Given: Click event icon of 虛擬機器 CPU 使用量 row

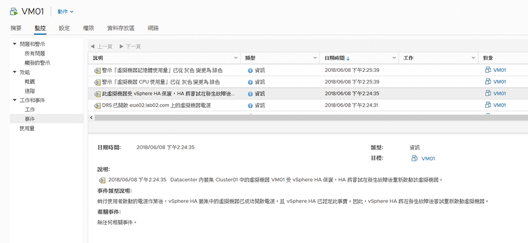Looking at the screenshot, I should click(97, 82).
